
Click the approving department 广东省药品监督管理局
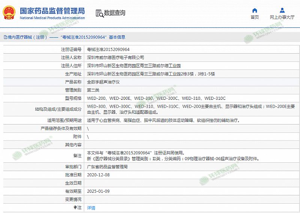click(107, 166)
